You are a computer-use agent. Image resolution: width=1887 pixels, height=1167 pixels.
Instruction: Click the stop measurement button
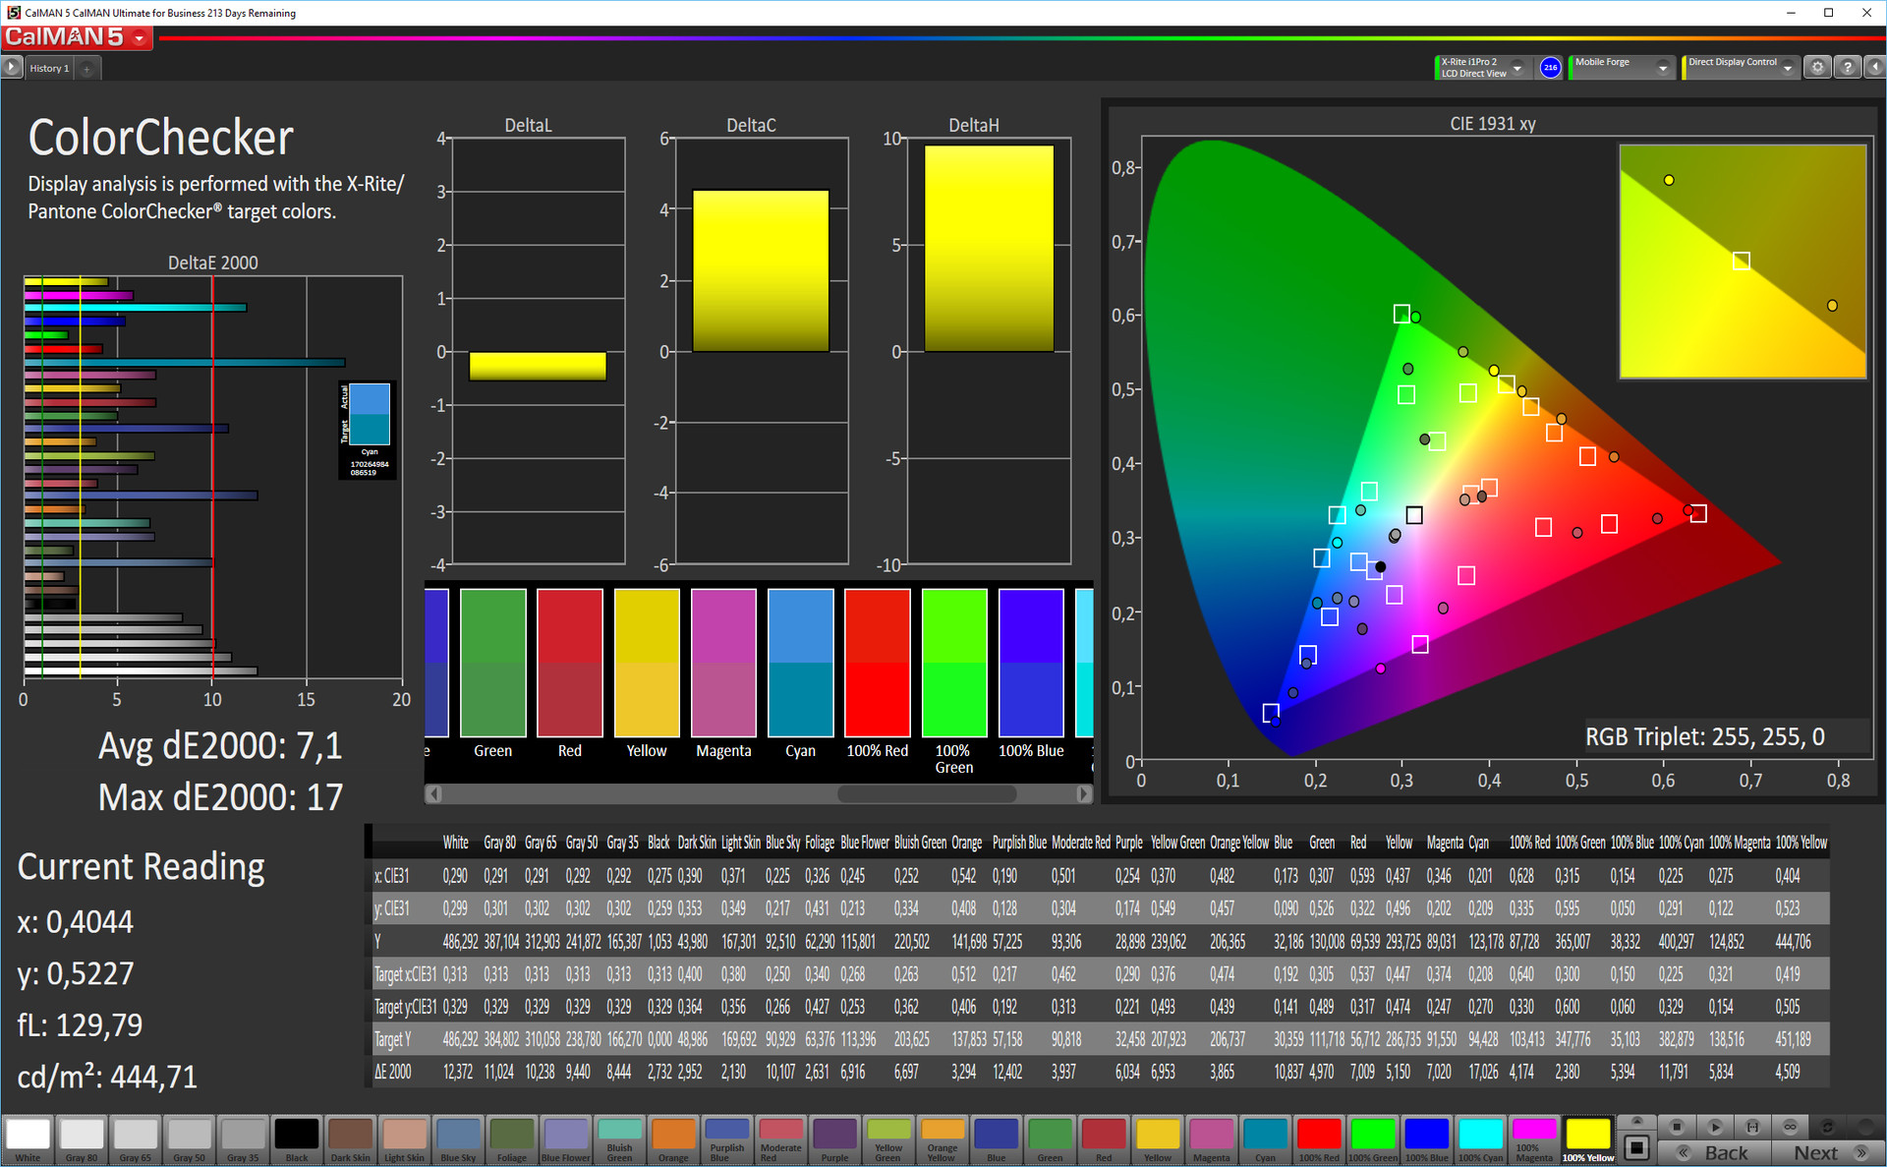click(1677, 1127)
